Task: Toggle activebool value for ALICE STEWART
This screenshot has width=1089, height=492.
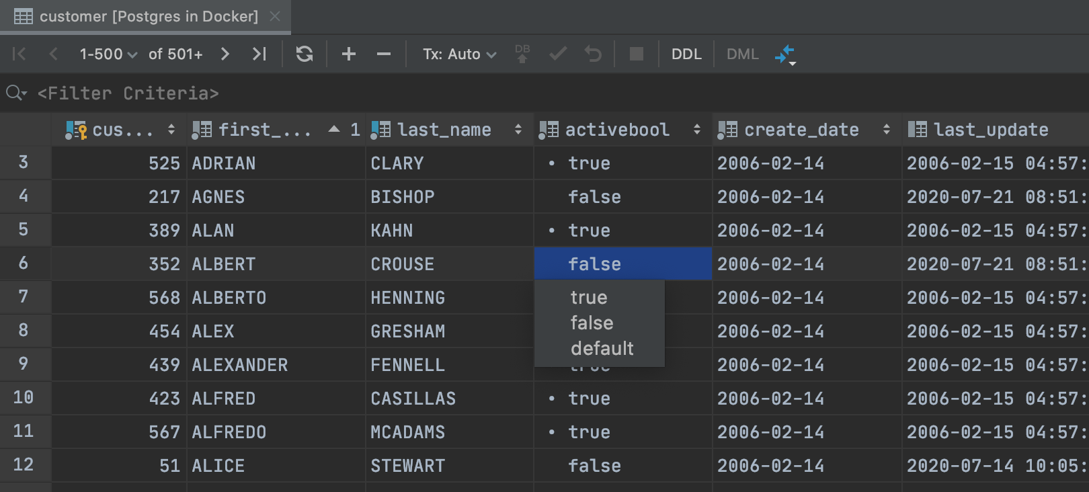Action: 594,466
